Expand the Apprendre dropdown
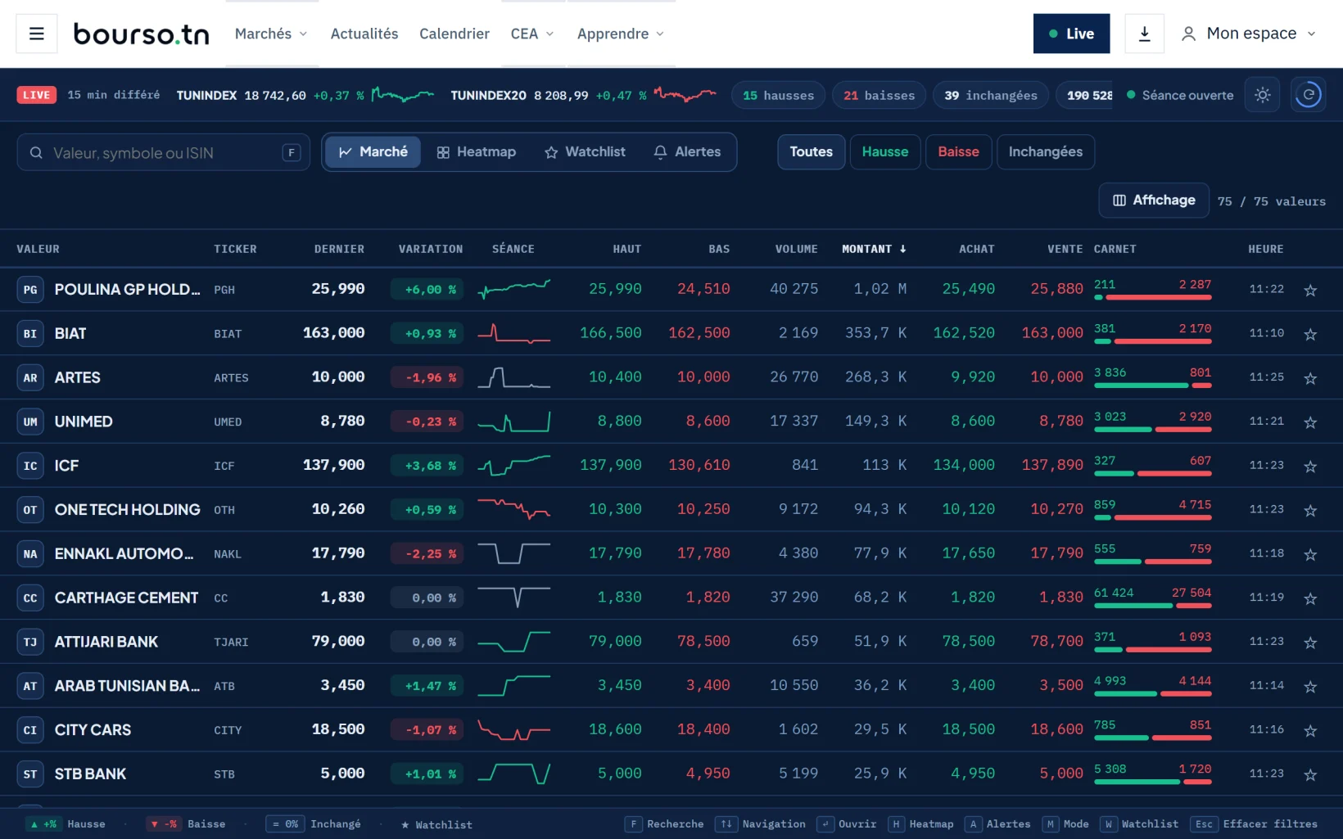Viewport: 1343px width, 839px height. pos(621,34)
